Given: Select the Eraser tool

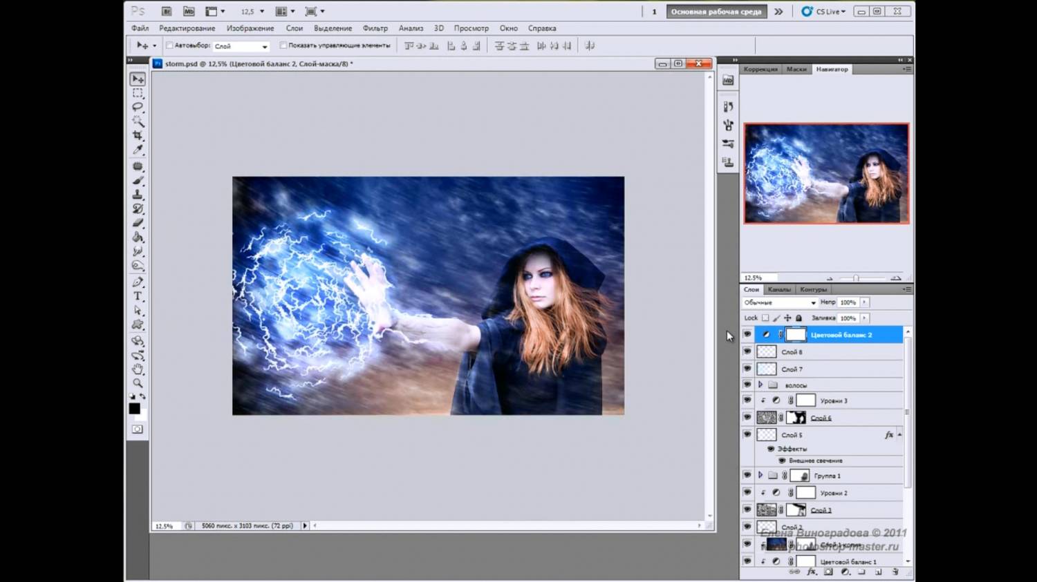Looking at the screenshot, I should [x=138, y=223].
